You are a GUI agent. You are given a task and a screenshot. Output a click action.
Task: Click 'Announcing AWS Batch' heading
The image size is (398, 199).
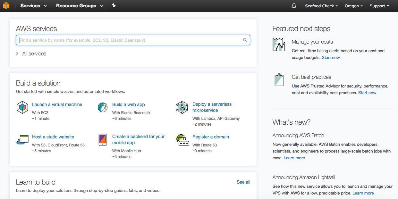point(298,135)
